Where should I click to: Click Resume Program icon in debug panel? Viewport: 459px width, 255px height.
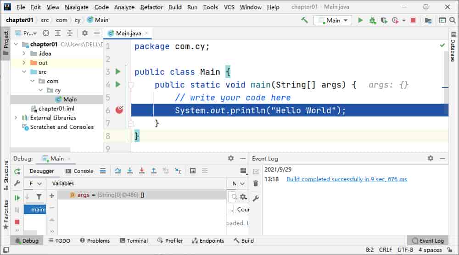(17, 198)
